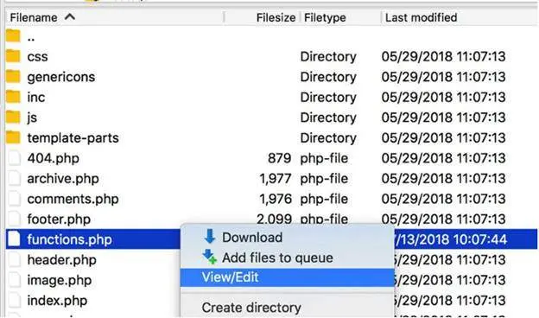Screen dimensions: 539x318
Task: Select the template-parts folder icon
Action: [13, 137]
